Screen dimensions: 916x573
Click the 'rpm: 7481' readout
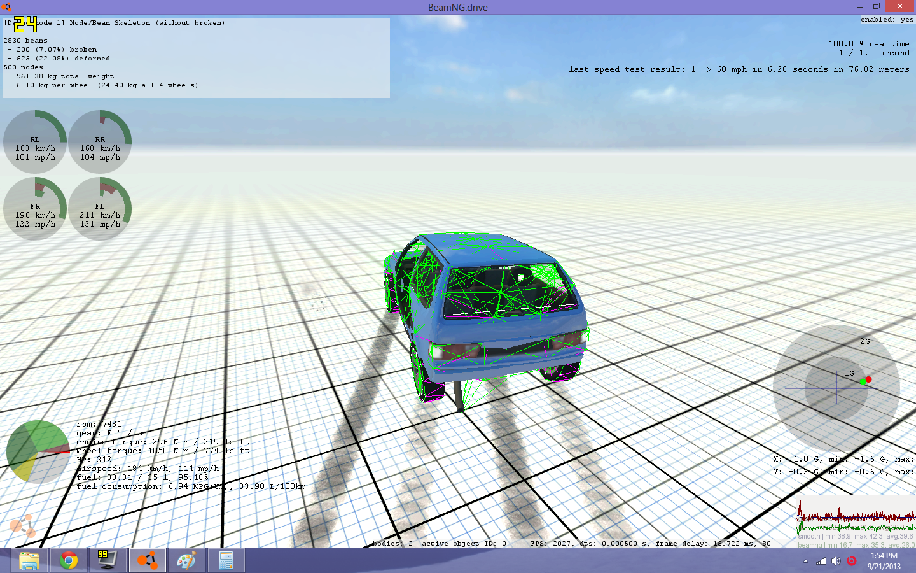[x=99, y=424]
